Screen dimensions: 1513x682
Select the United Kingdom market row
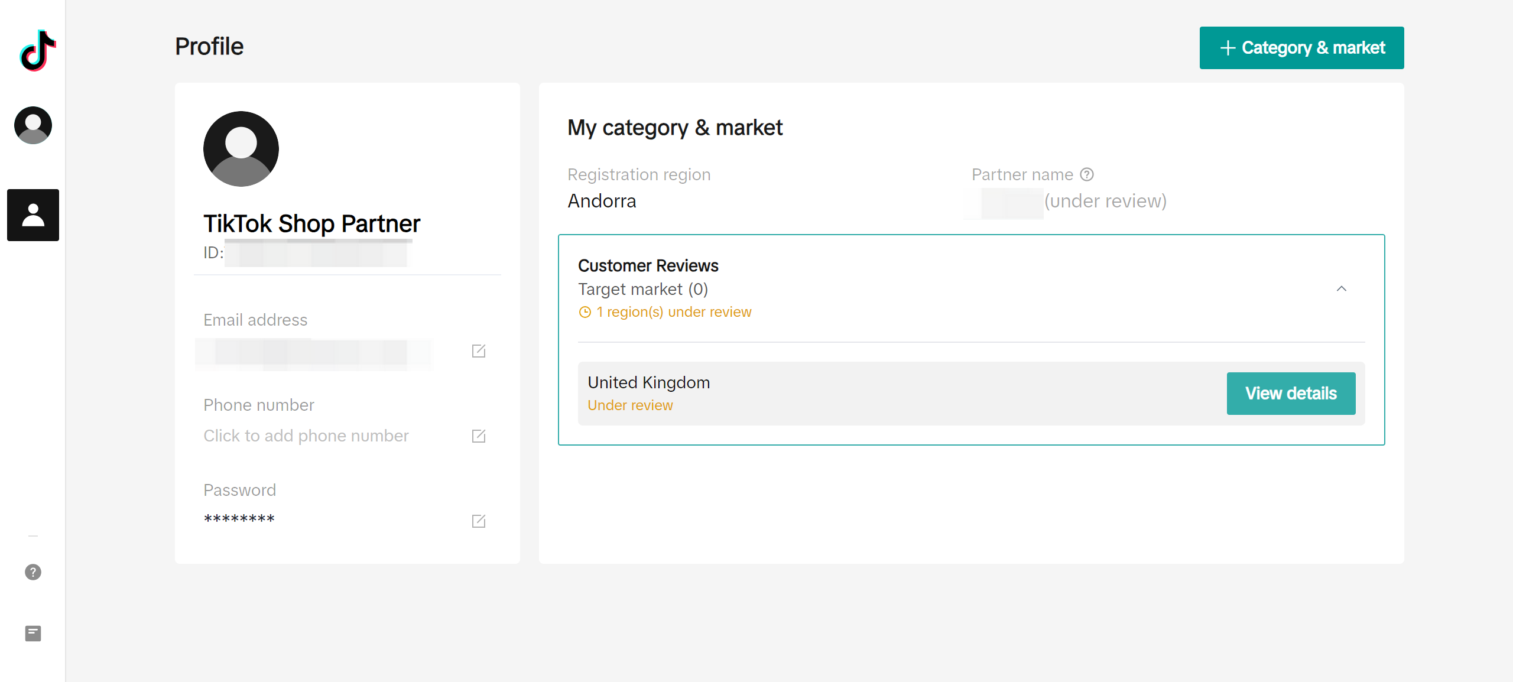coord(972,394)
